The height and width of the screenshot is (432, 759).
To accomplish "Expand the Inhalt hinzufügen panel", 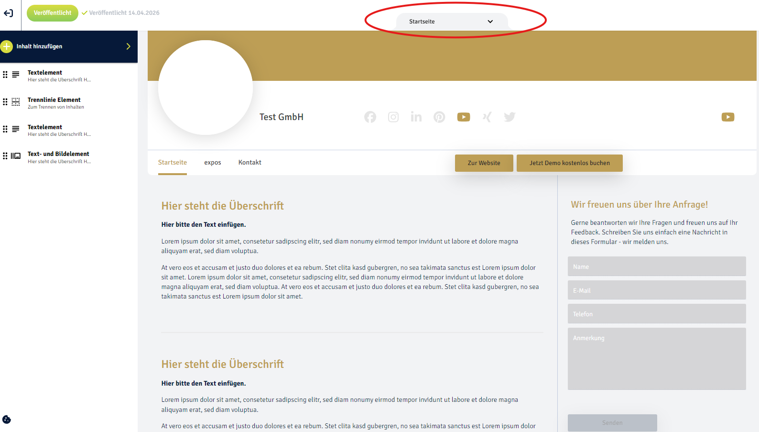I will click(69, 46).
